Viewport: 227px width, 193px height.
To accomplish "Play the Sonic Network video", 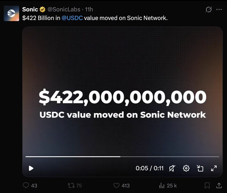I will 31,168.
